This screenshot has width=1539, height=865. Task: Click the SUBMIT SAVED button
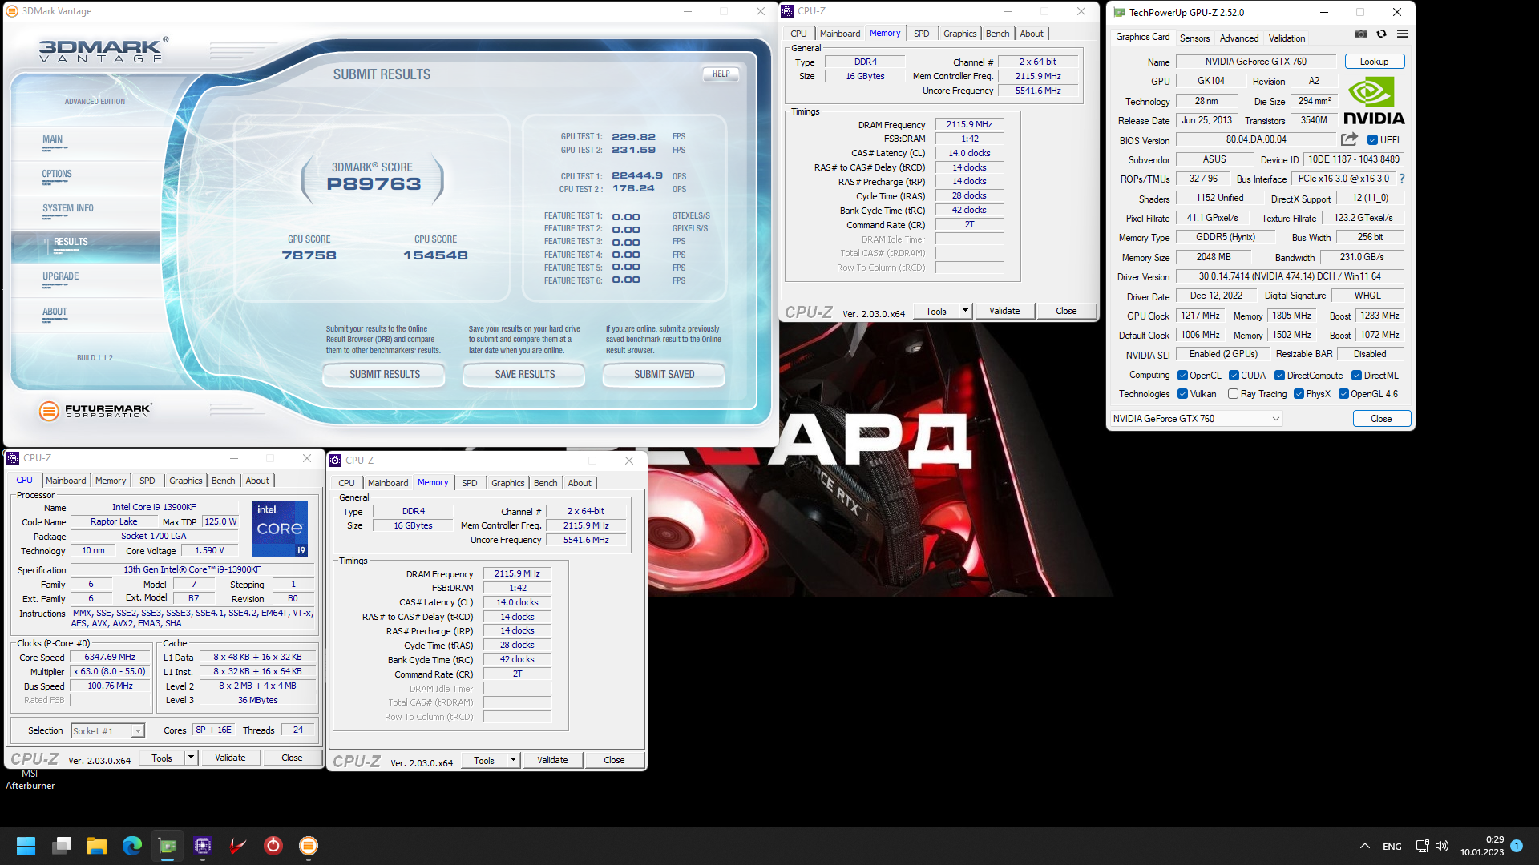pyautogui.click(x=664, y=374)
